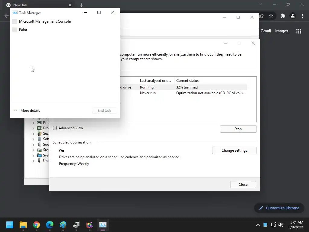Screen dimensions: 309x232
Task: Click the Task Manager title bar icon
Action: (x=15, y=12)
